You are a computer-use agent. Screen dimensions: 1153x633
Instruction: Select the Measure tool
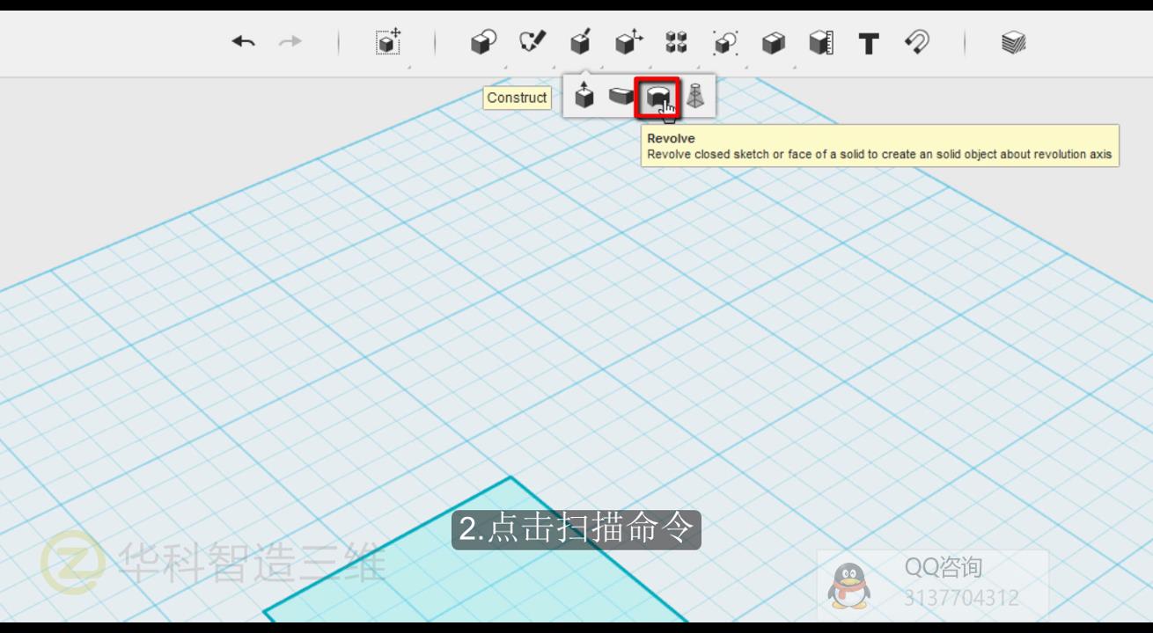[821, 42]
